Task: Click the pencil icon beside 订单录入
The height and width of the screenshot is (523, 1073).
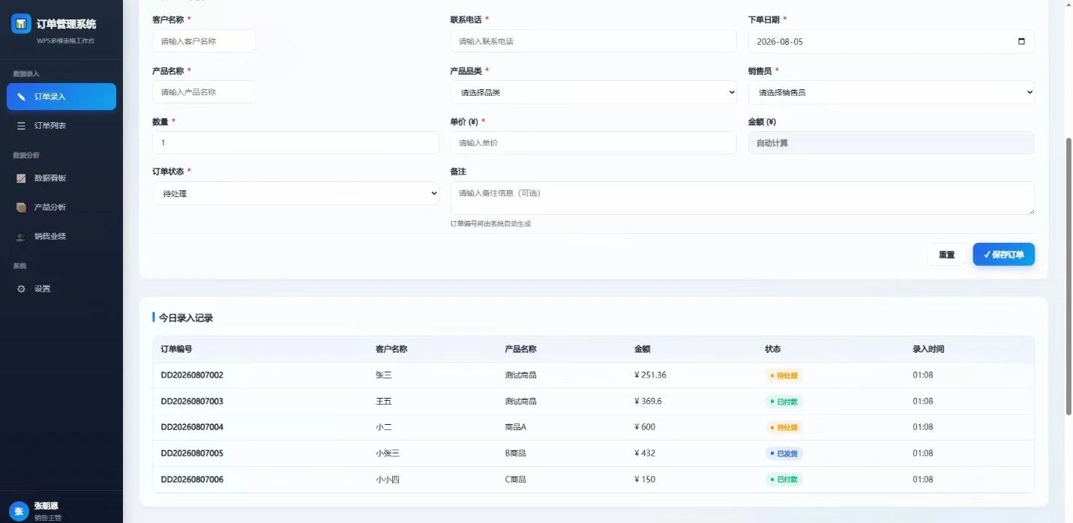Action: 21,97
